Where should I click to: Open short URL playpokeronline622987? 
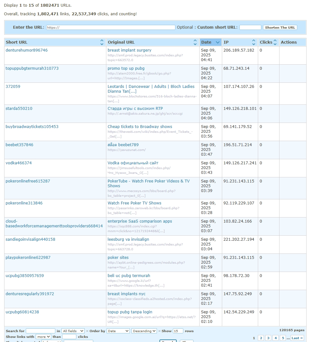[x=28, y=257]
